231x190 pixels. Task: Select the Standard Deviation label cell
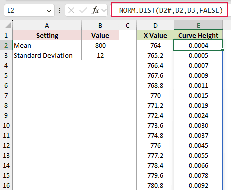click(47, 55)
